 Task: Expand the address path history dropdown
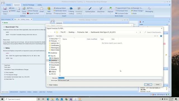coord(136,32)
